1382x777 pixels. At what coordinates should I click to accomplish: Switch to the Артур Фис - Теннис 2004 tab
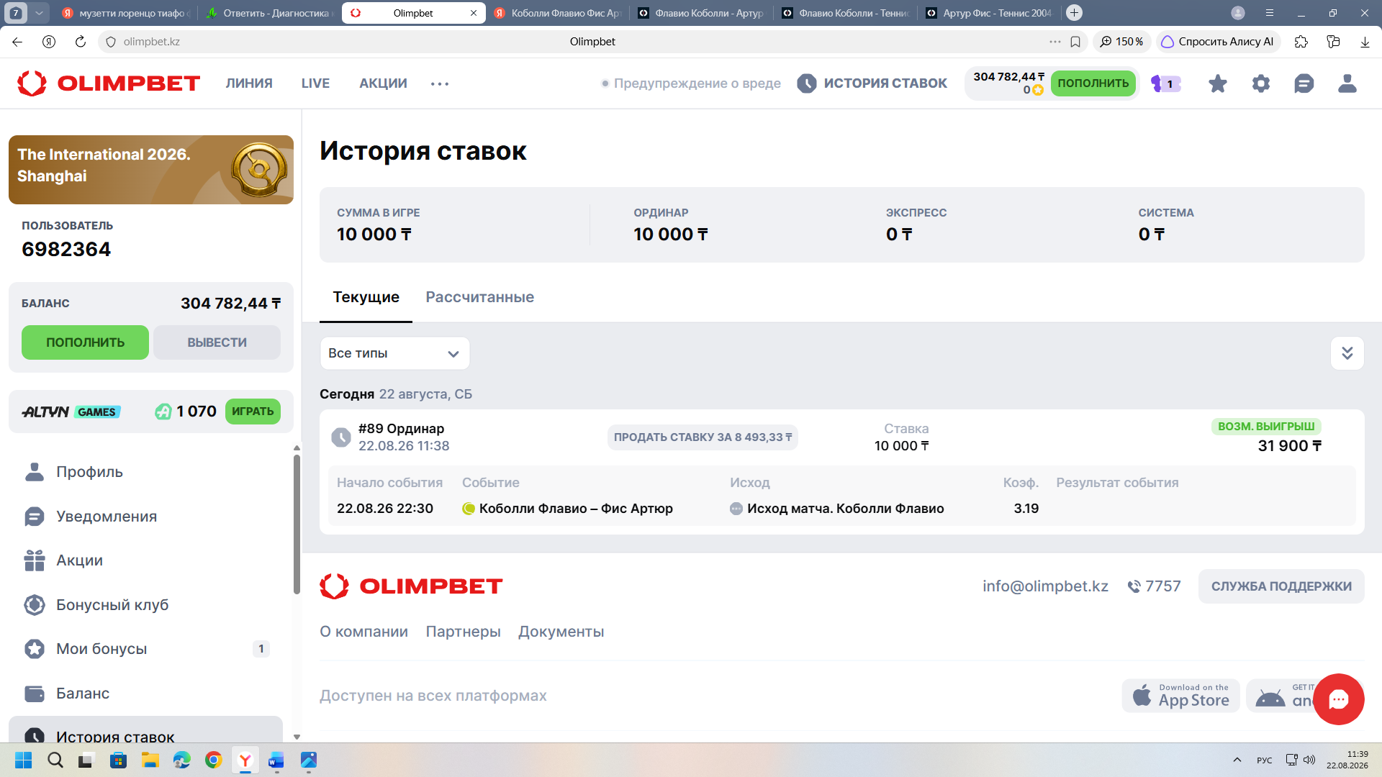(990, 13)
